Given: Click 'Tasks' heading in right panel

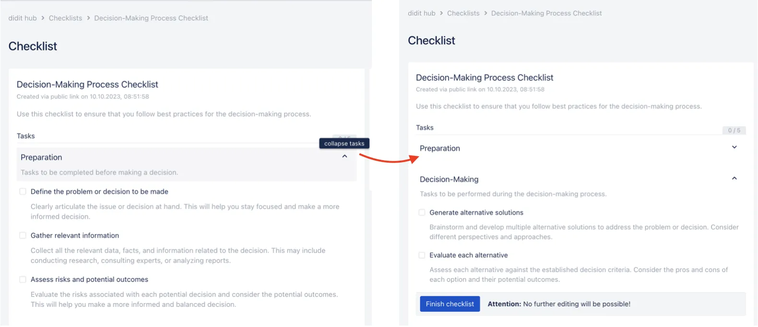Looking at the screenshot, I should 425,128.
